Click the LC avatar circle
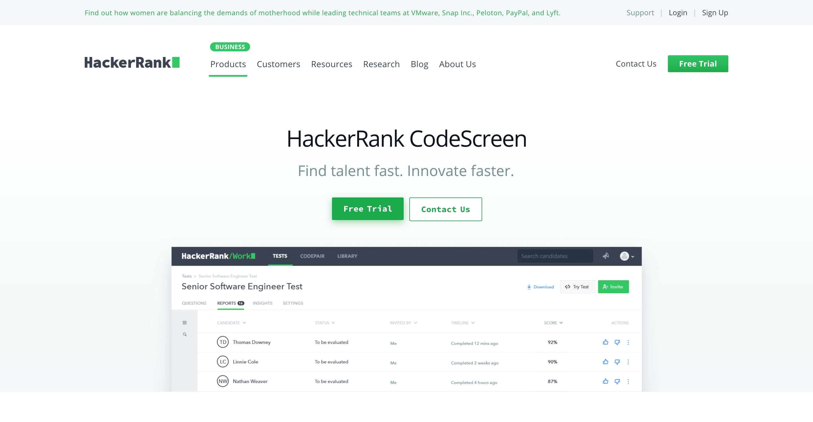The image size is (813, 422). (223, 362)
